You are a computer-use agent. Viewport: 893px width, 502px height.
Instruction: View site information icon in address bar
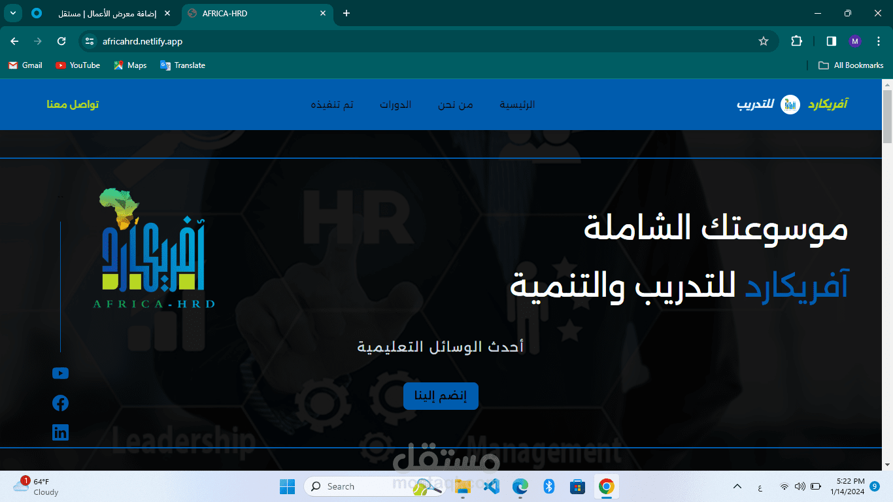tap(90, 41)
